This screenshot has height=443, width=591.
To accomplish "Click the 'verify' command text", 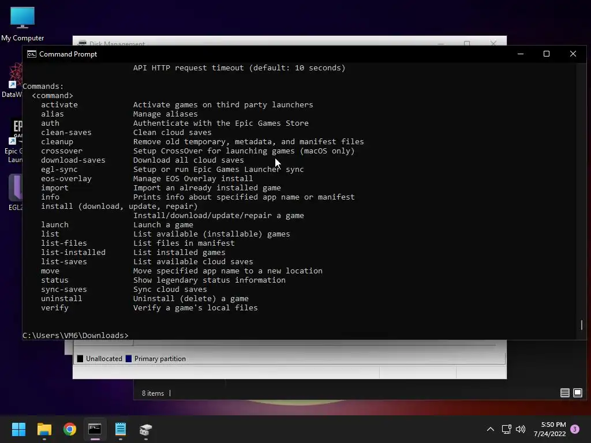I will click(x=55, y=308).
